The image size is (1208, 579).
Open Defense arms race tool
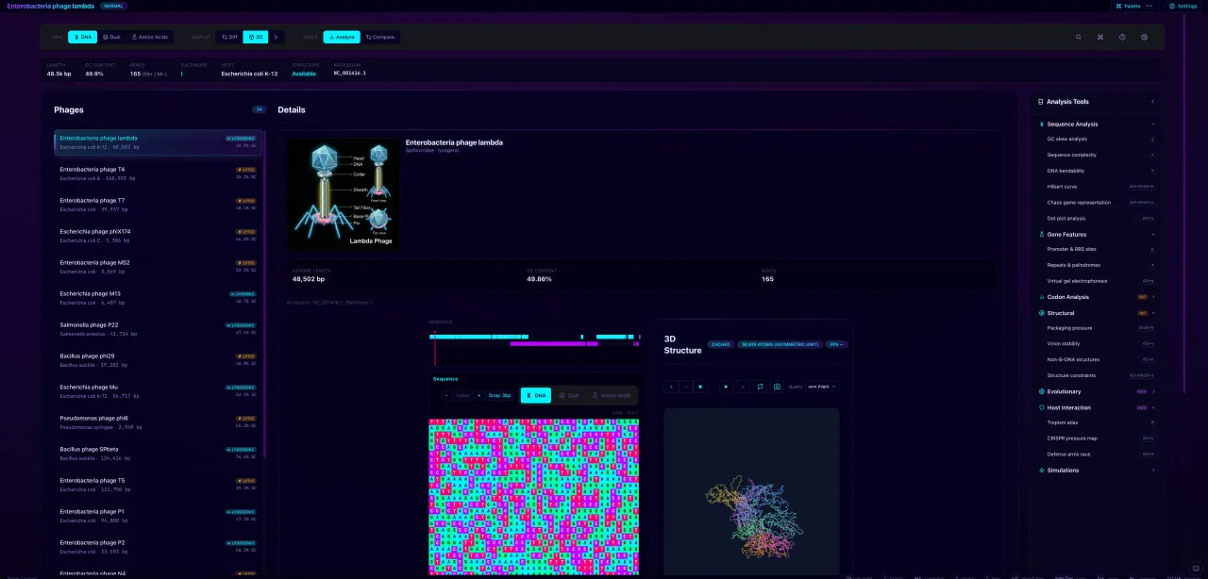[1100, 454]
